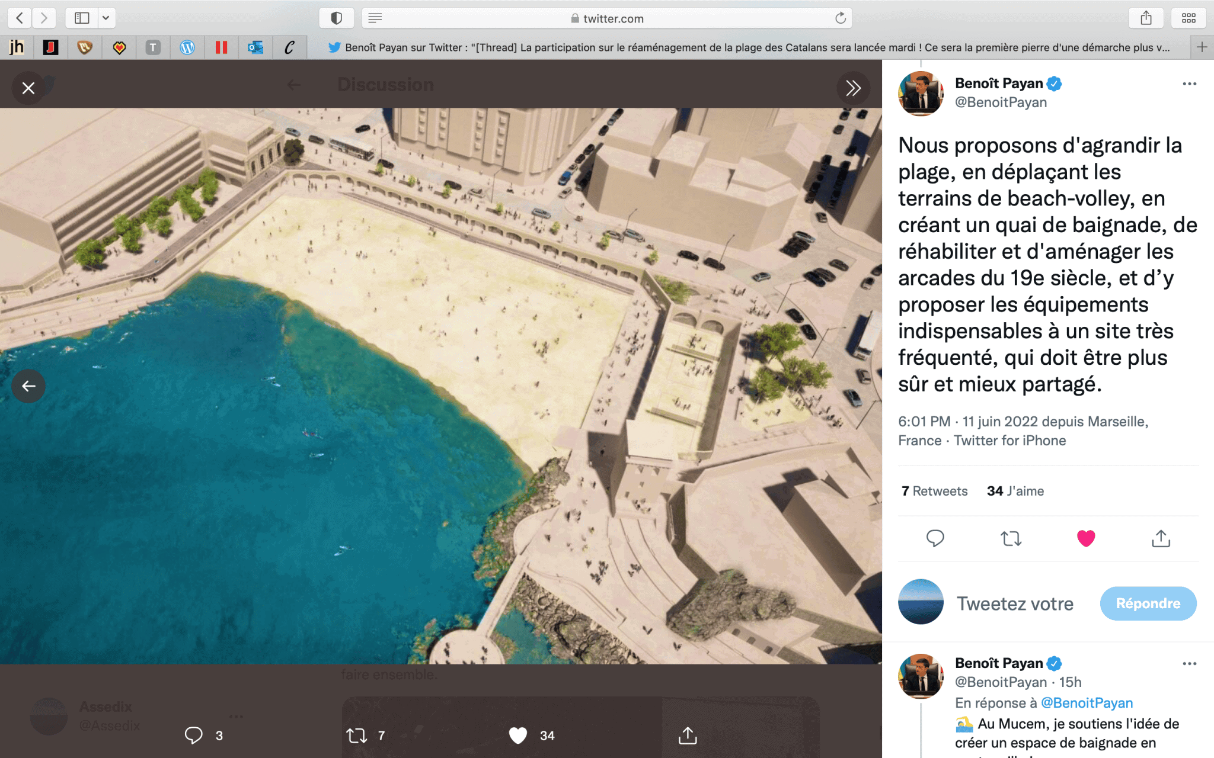Click the share icon below the image
1214x758 pixels.
pyautogui.click(x=687, y=735)
